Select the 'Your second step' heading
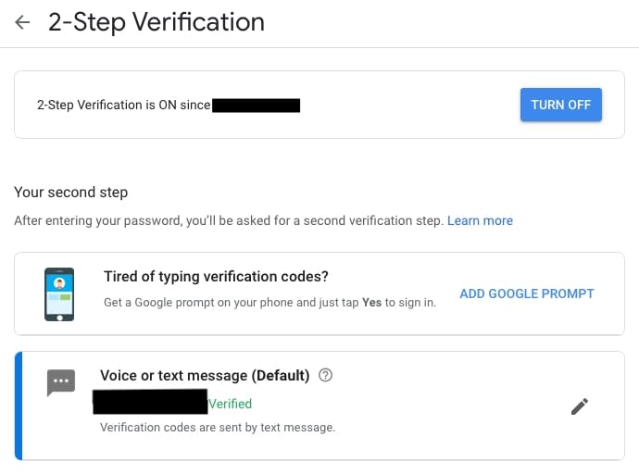 click(x=70, y=193)
